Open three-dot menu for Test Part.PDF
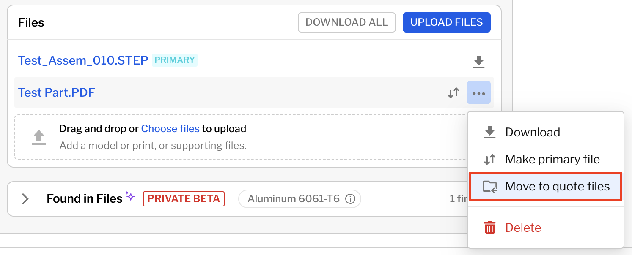Image resolution: width=632 pixels, height=255 pixels. point(478,93)
